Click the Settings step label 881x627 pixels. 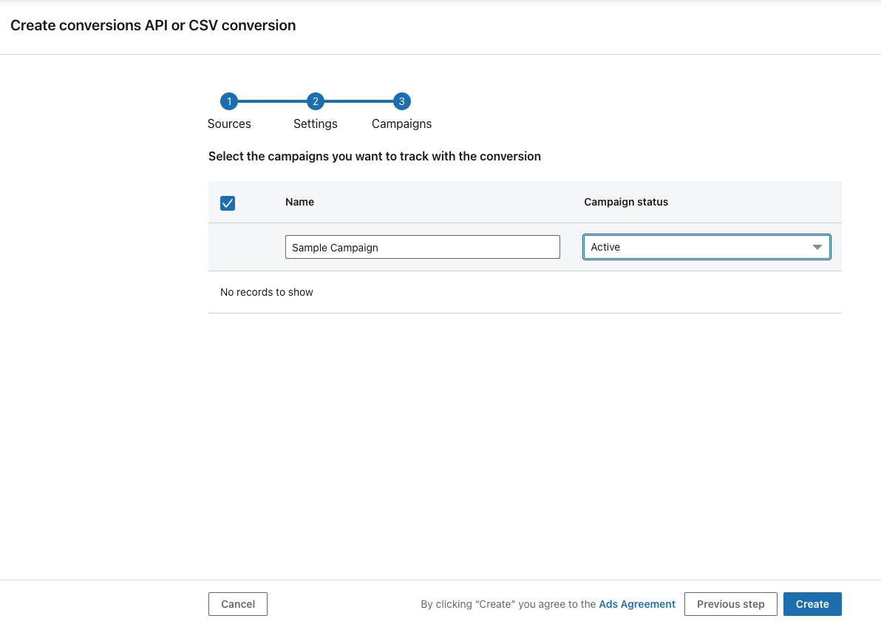pyautogui.click(x=315, y=123)
